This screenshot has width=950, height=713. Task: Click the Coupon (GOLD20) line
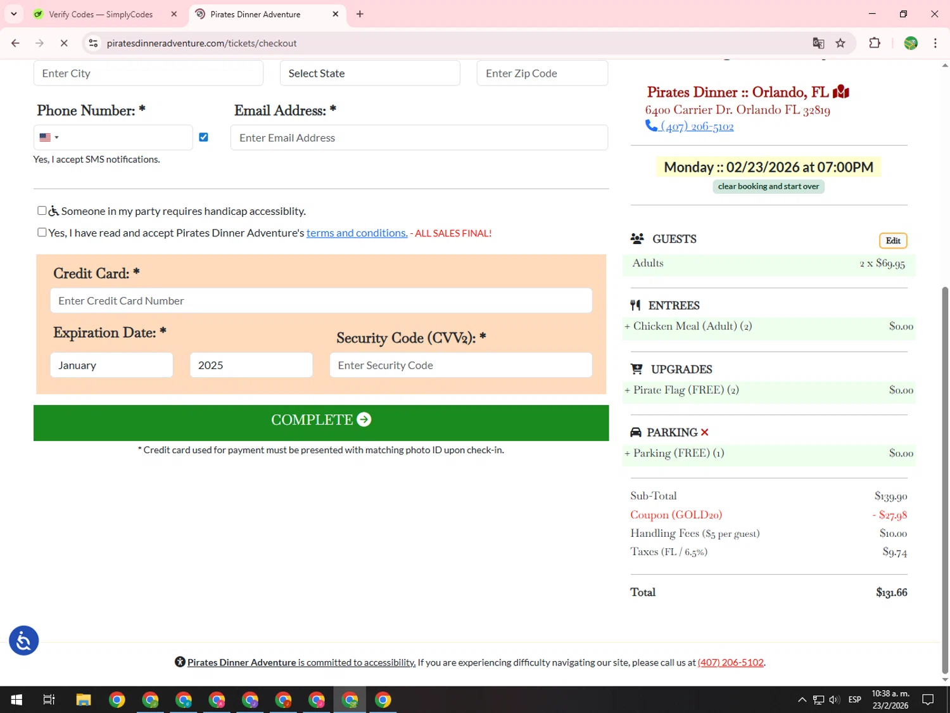[768, 515]
